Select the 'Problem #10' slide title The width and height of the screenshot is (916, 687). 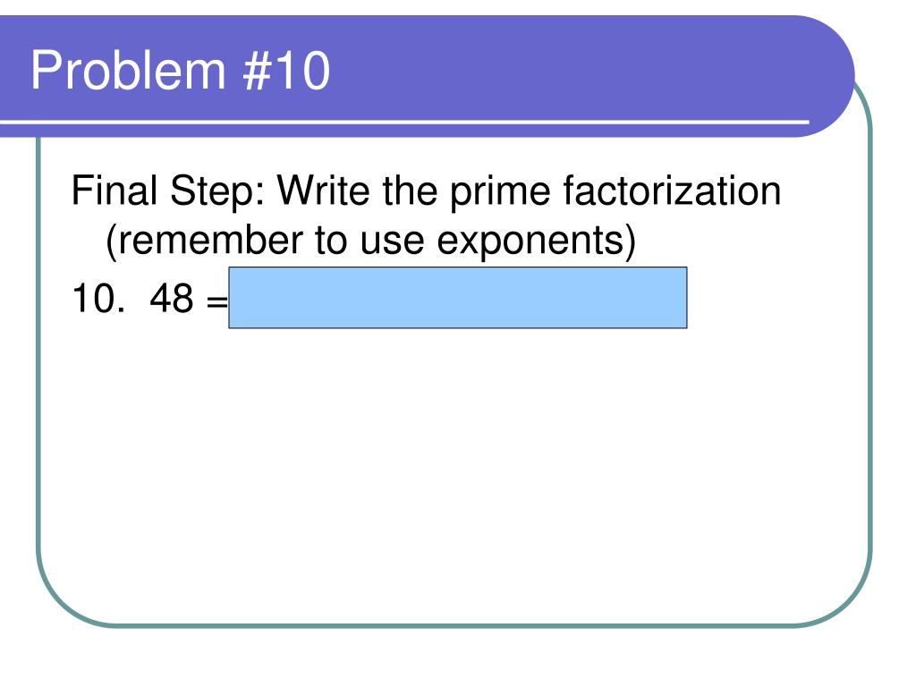(181, 71)
